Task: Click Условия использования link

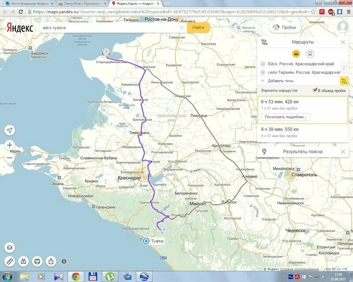Action: (x=299, y=269)
